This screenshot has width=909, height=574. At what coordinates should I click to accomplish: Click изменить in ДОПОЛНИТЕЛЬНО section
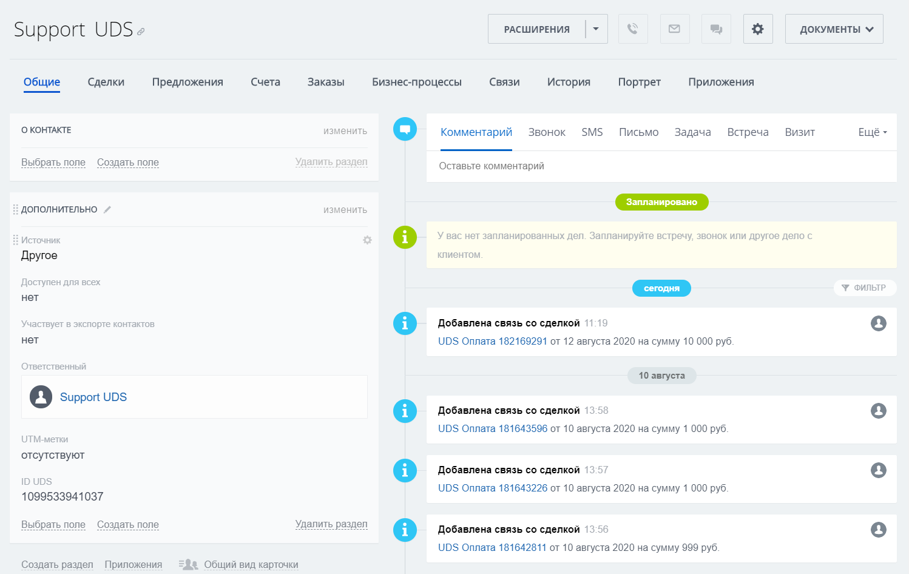pos(345,209)
